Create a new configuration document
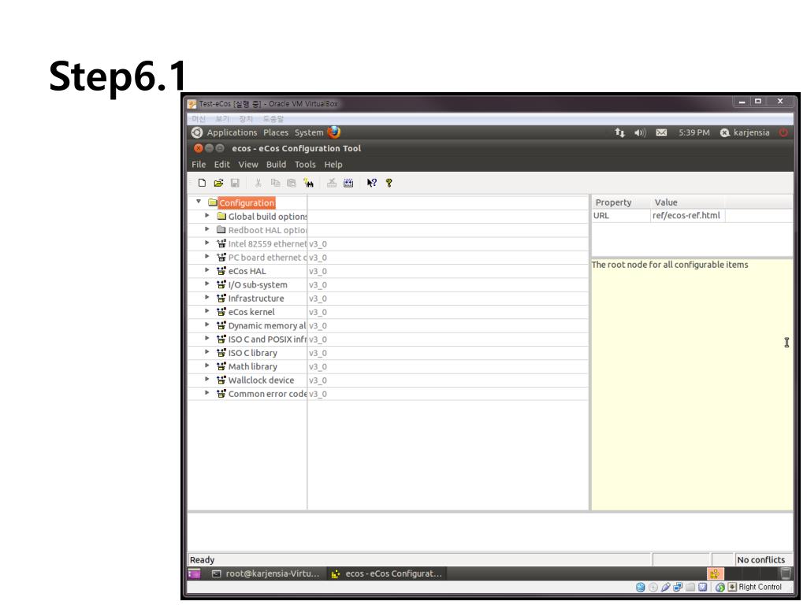Viewport: 807px width, 605px height. [202, 183]
